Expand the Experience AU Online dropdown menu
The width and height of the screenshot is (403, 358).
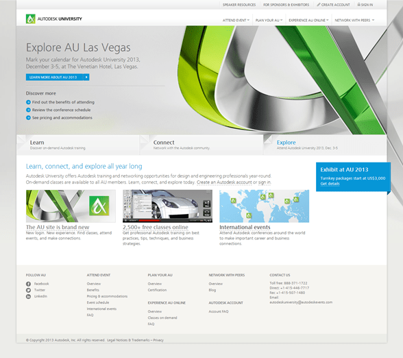(308, 20)
